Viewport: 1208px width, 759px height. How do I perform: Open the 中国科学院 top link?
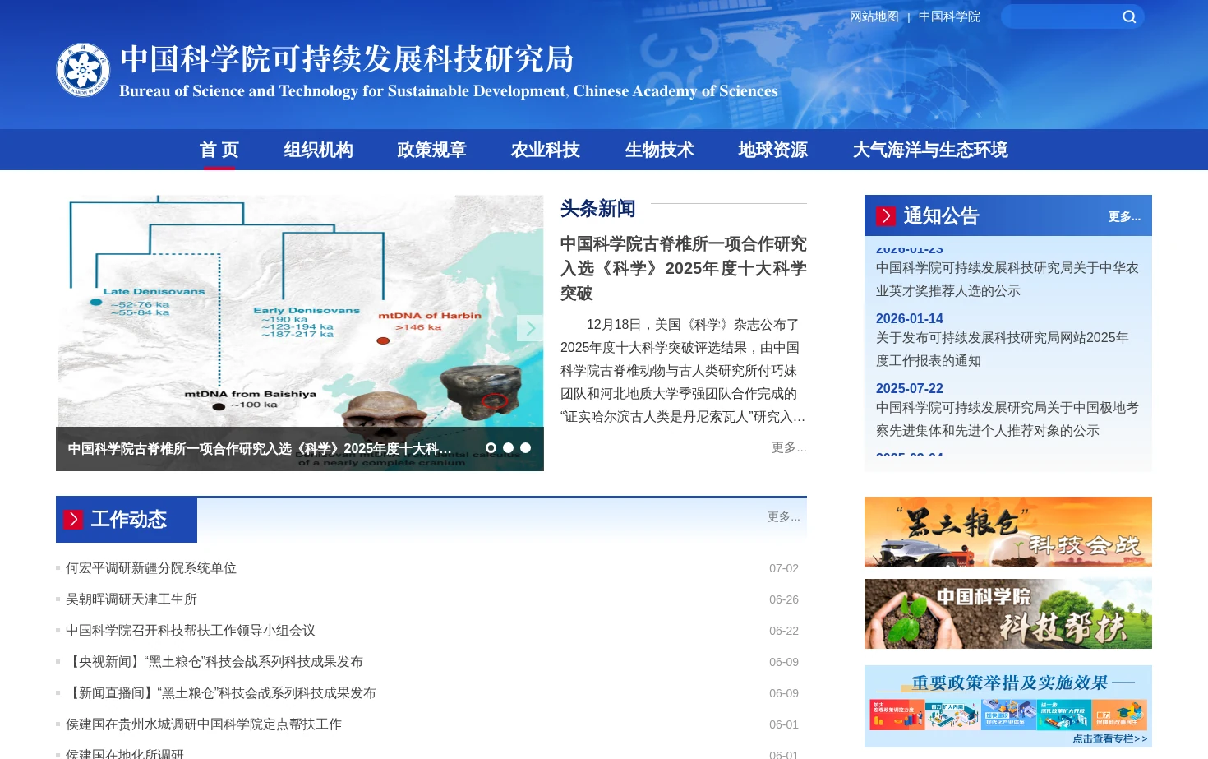tap(949, 16)
